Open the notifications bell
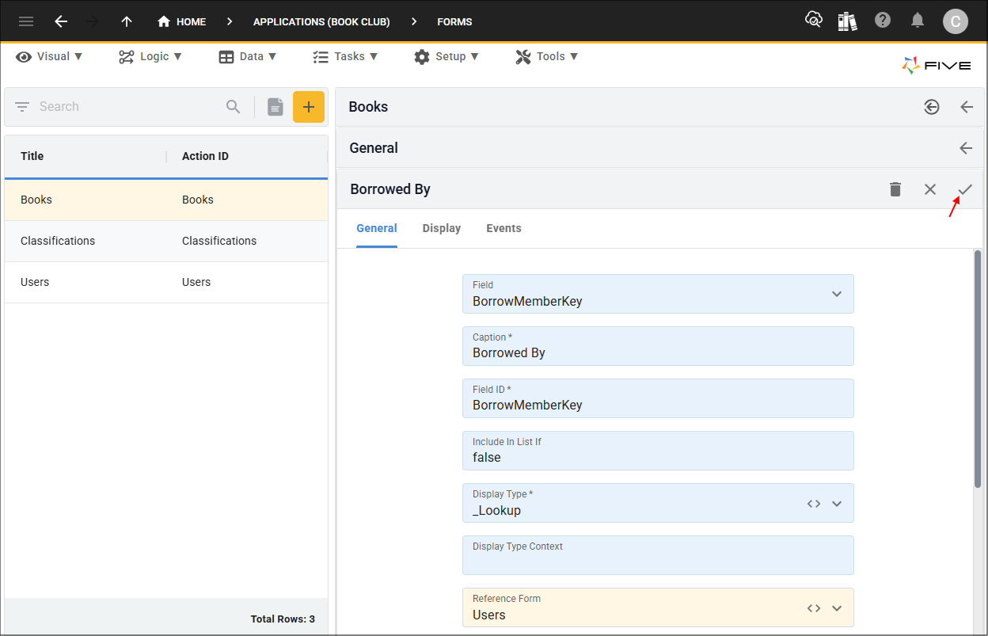This screenshot has width=988, height=636. coord(918,21)
